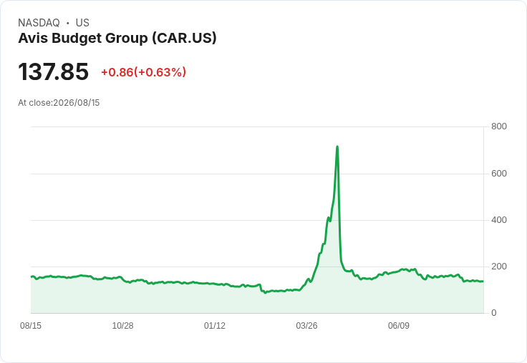The height and width of the screenshot is (363, 527).
Task: Click the 800 y-axis label
Action: point(499,126)
